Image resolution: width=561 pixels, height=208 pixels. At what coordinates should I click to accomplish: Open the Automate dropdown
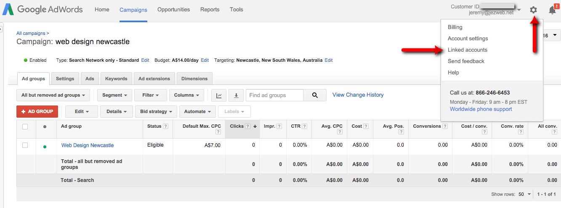click(x=197, y=112)
